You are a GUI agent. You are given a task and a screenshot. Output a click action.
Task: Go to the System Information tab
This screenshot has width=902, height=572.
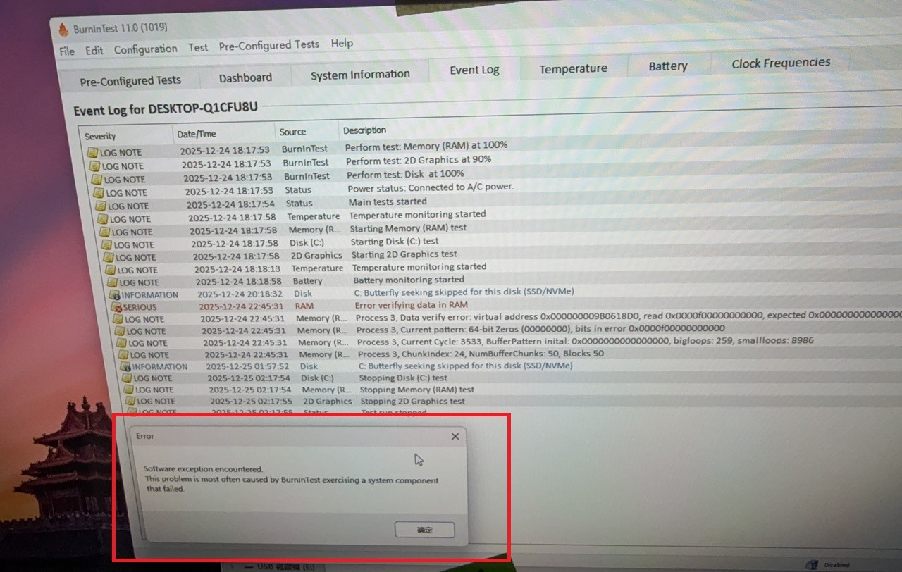click(x=360, y=75)
